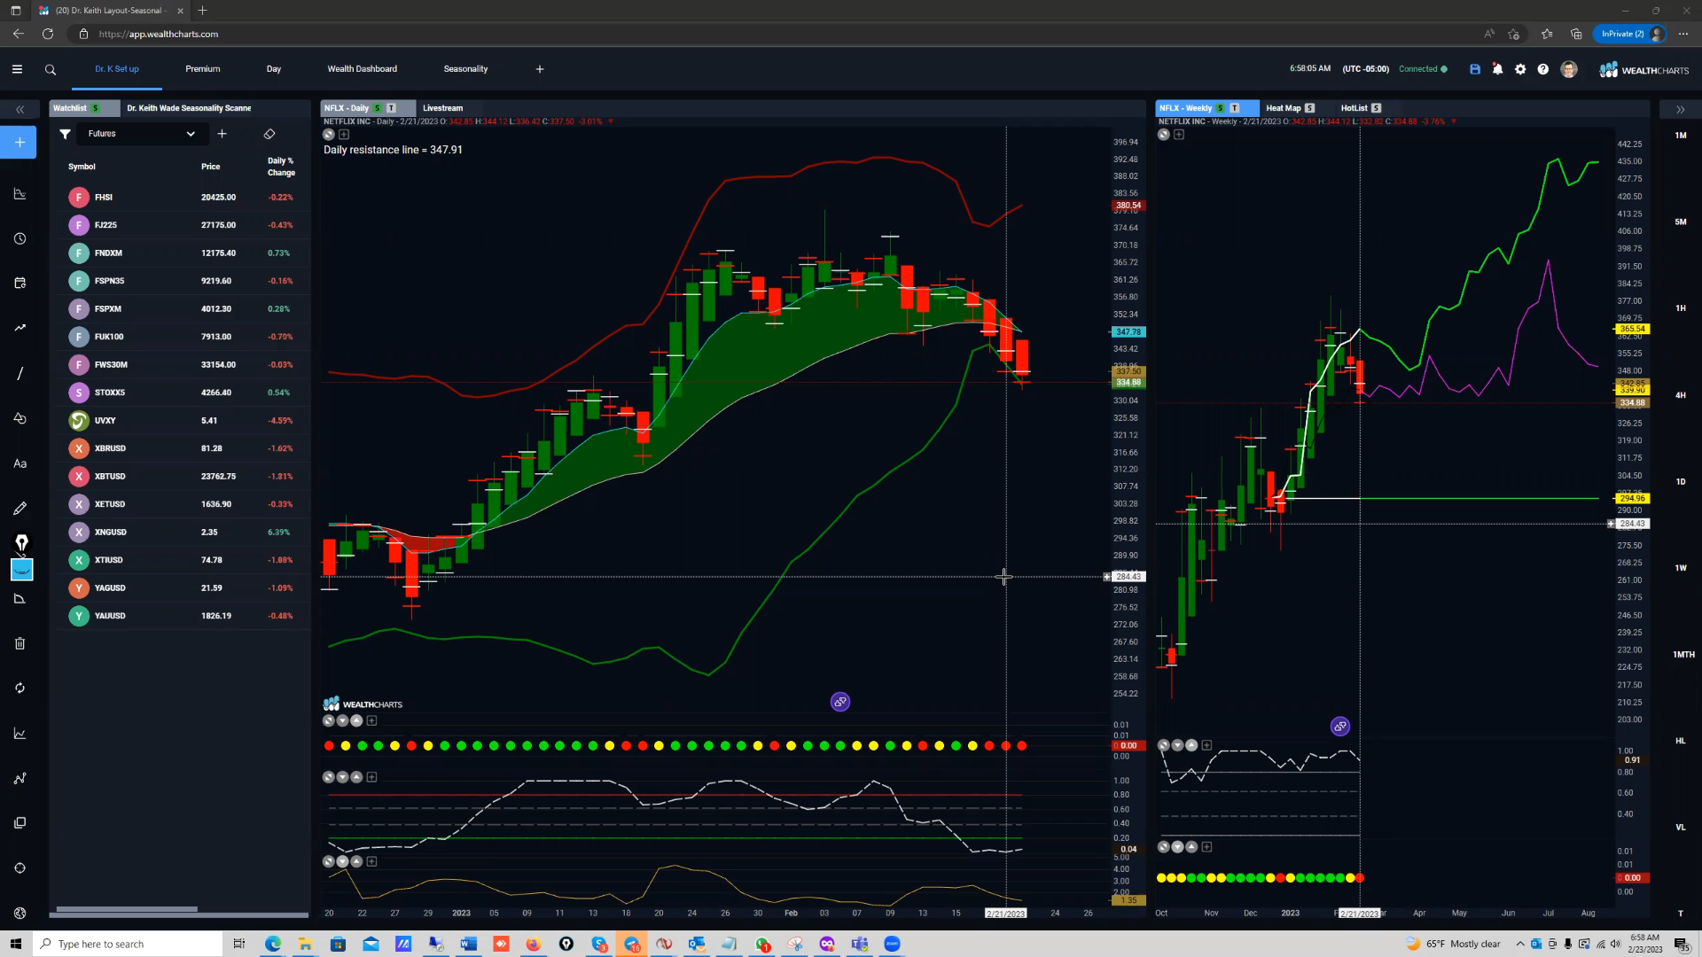Toggle the S badge on Watchlist tab

pos(95,108)
